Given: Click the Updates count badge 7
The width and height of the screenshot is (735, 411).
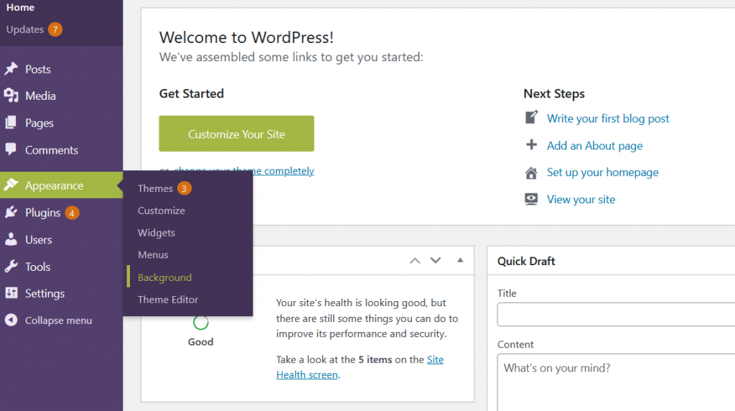Looking at the screenshot, I should point(55,29).
